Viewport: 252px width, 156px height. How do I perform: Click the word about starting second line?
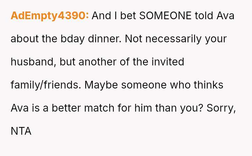(24, 39)
